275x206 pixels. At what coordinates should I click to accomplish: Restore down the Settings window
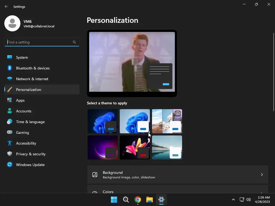click(256, 4)
